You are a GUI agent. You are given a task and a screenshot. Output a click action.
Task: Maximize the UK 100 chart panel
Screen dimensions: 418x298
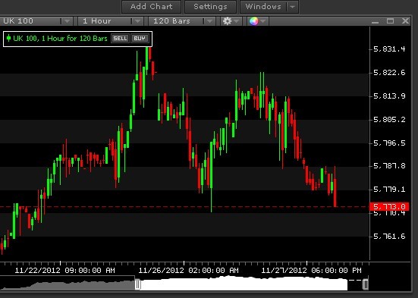tap(390, 21)
